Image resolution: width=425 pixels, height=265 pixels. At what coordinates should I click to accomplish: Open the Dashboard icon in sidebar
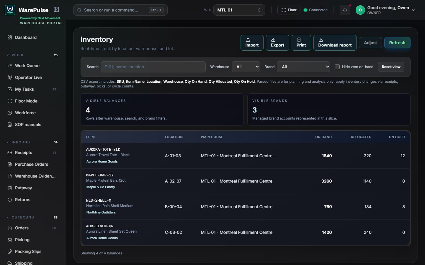pos(10,37)
